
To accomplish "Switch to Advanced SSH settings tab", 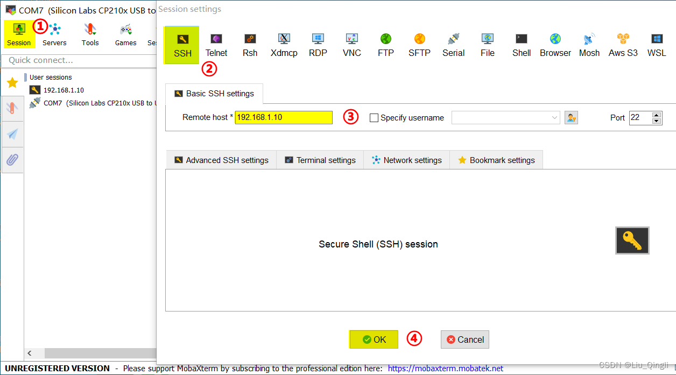I will [x=221, y=160].
